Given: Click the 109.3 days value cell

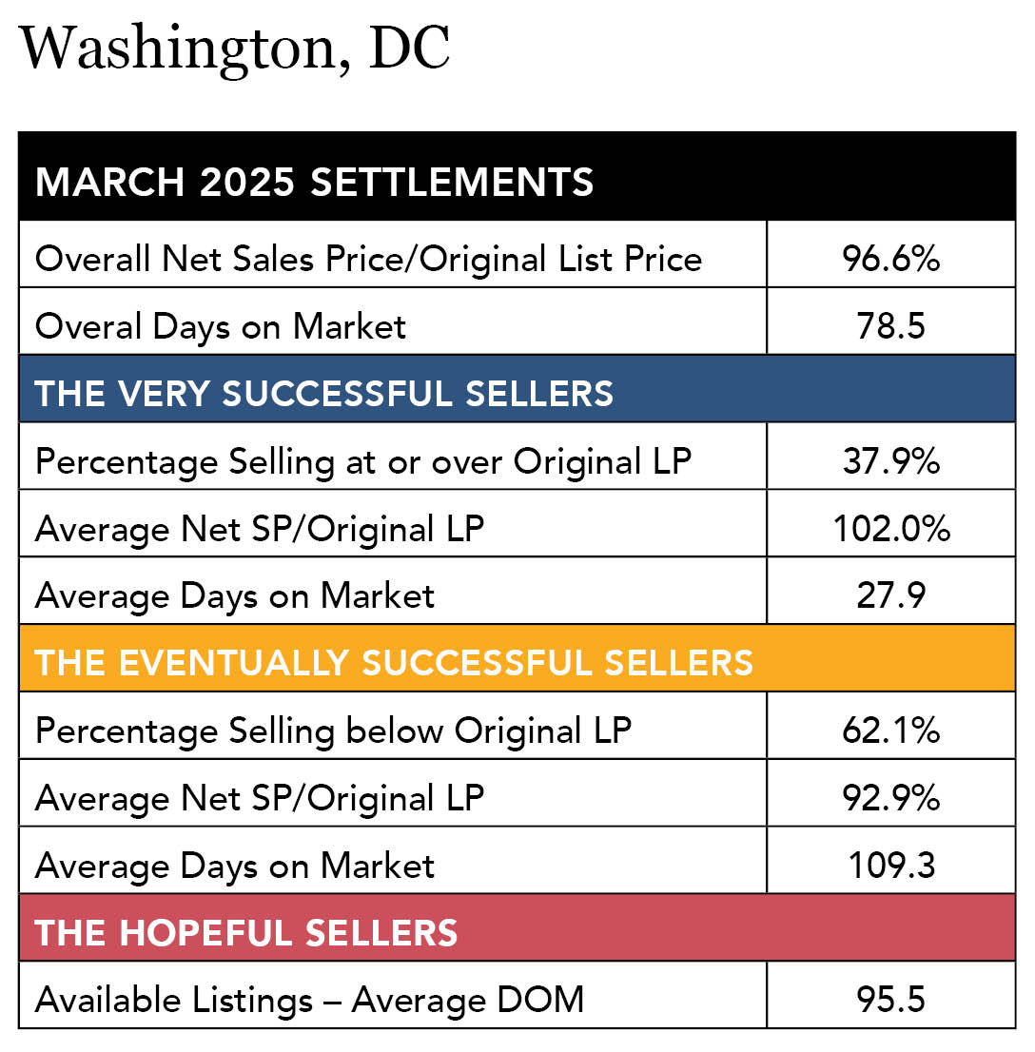Looking at the screenshot, I should pos(890,866).
